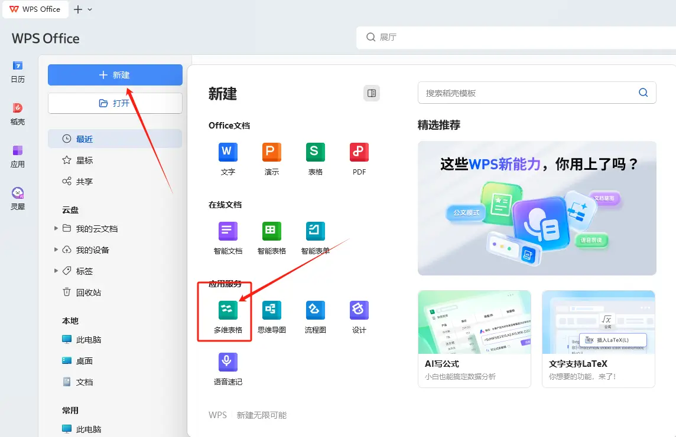This screenshot has width=676, height=437.
Task: Switch to the WPS Office tab
Action: click(x=35, y=9)
